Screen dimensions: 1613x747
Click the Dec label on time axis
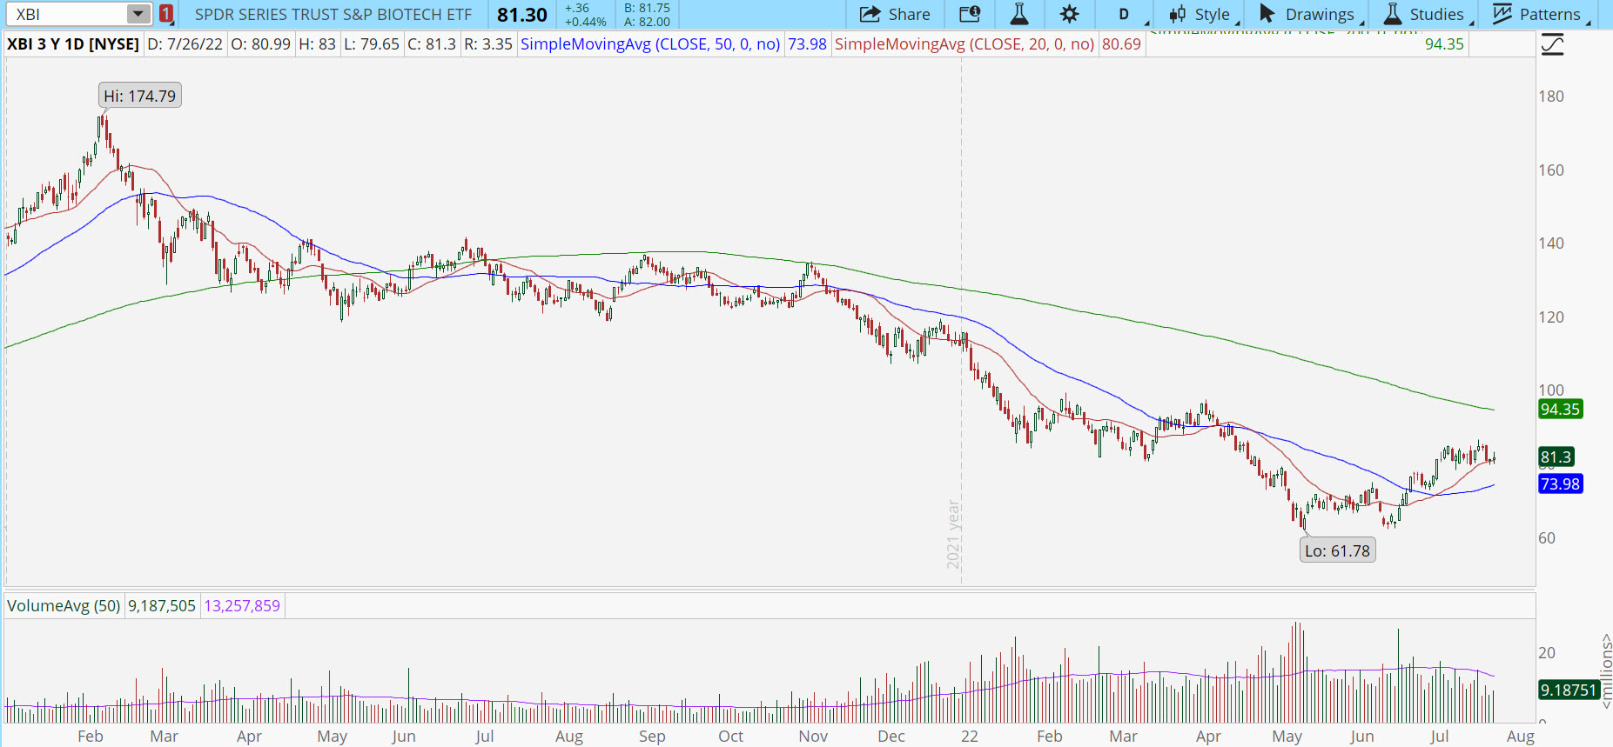891,737
